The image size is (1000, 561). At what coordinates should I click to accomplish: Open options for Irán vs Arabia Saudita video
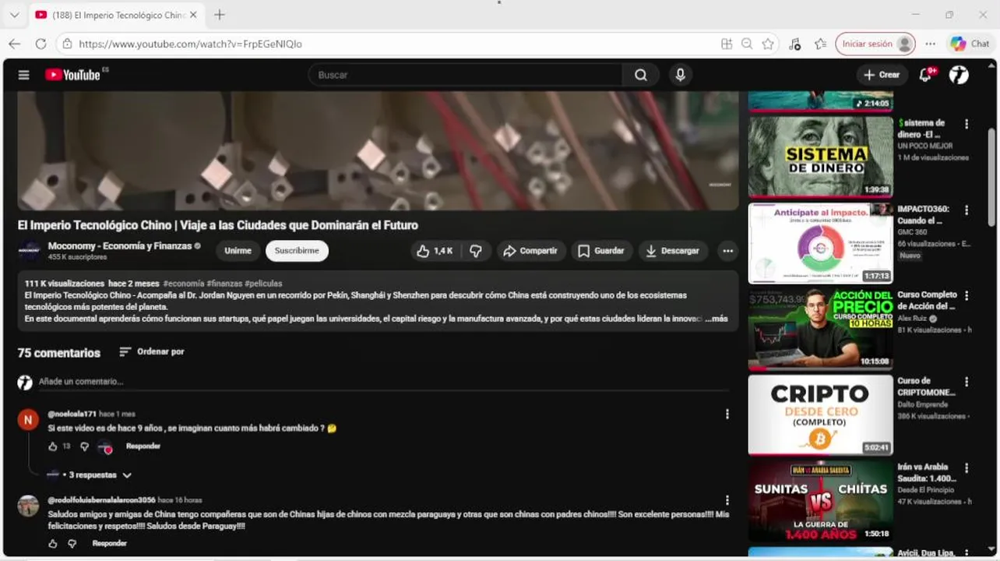tap(967, 468)
